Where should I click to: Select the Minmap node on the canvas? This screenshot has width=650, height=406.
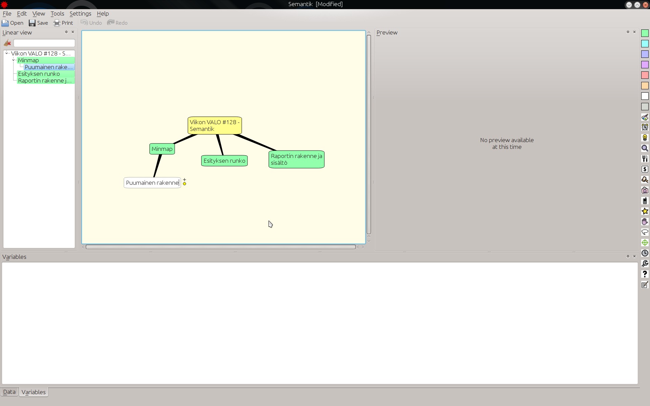click(x=162, y=149)
